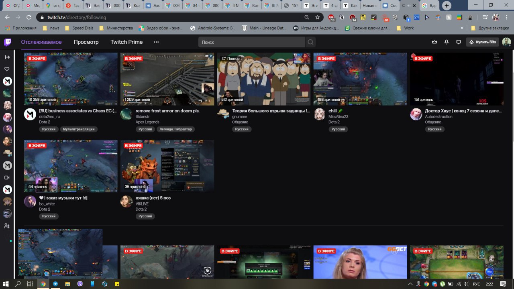
Task: Click the Chrome taskbar icon
Action: [43, 284]
